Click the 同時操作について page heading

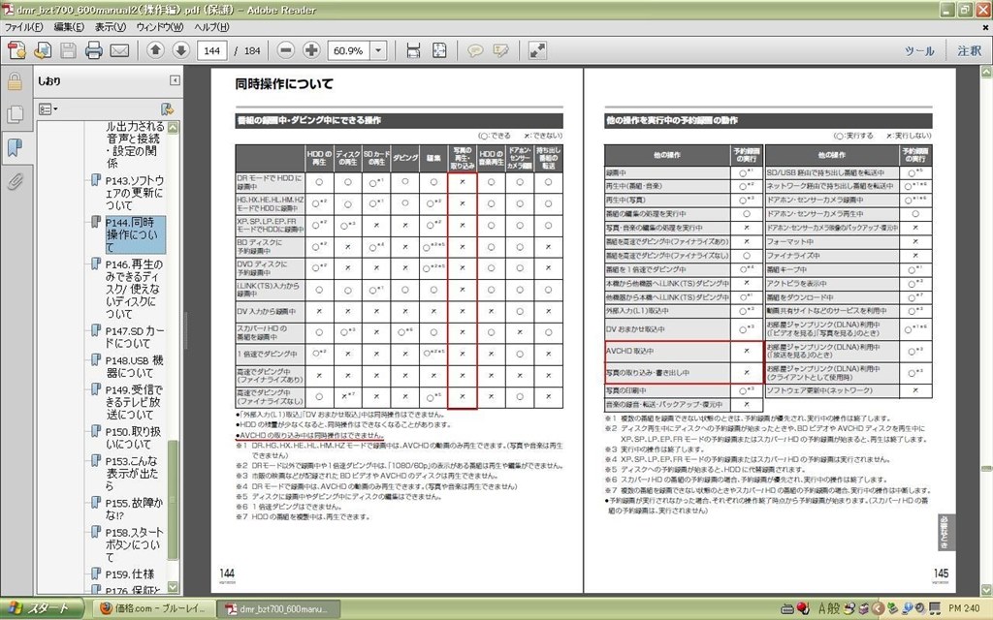(284, 83)
